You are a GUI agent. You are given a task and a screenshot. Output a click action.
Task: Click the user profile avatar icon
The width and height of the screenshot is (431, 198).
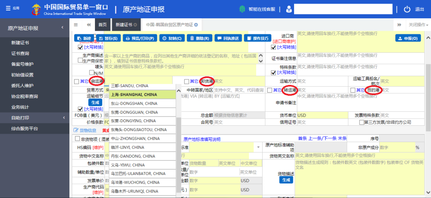[289, 9]
